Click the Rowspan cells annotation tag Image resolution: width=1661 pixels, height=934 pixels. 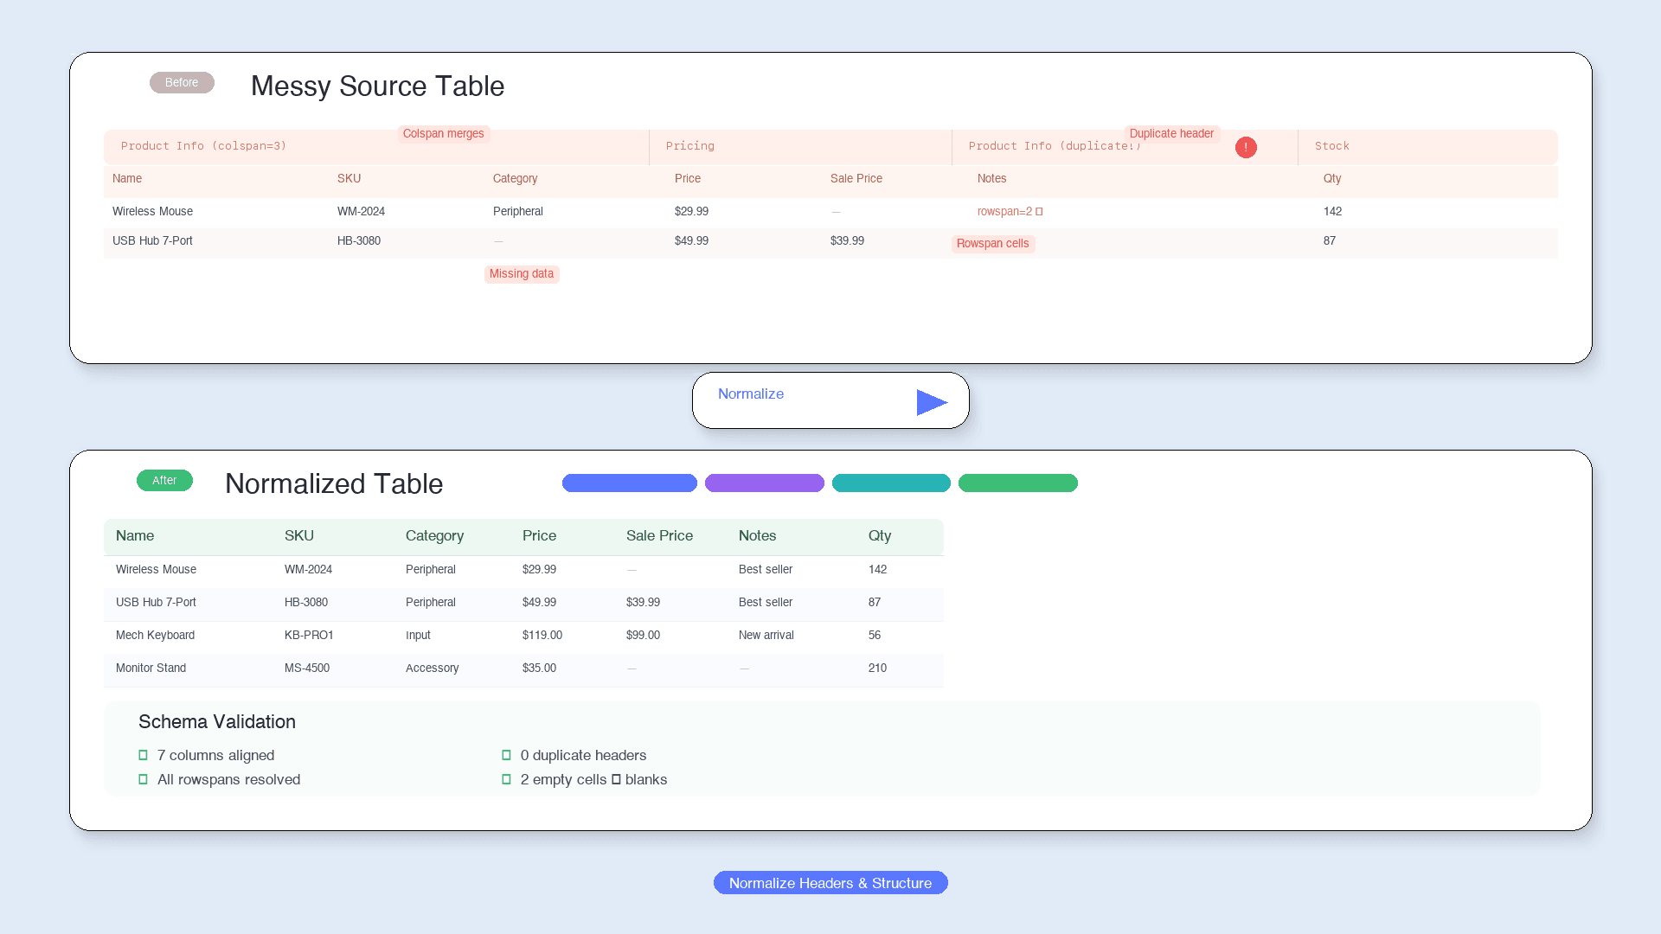[993, 244]
